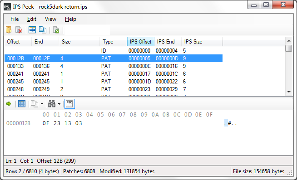Click the close file icon with red X
The image size is (297, 180).
(19, 30)
